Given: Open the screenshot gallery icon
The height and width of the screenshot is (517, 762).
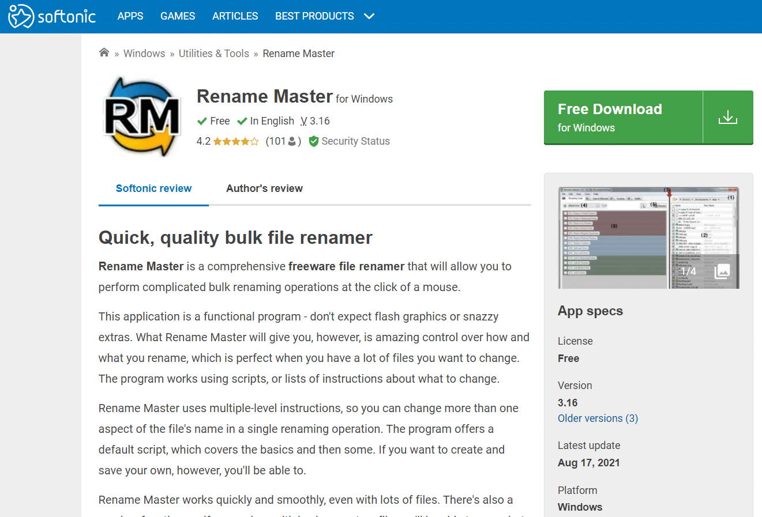Looking at the screenshot, I should [x=722, y=271].
